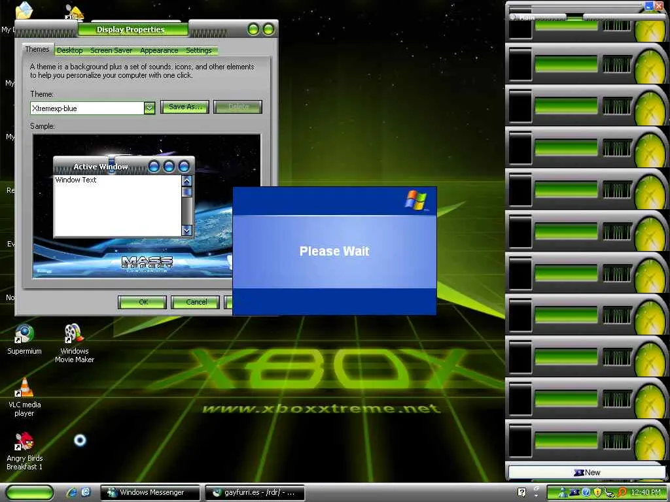Open the green Start button
670x502 pixels.
point(29,492)
